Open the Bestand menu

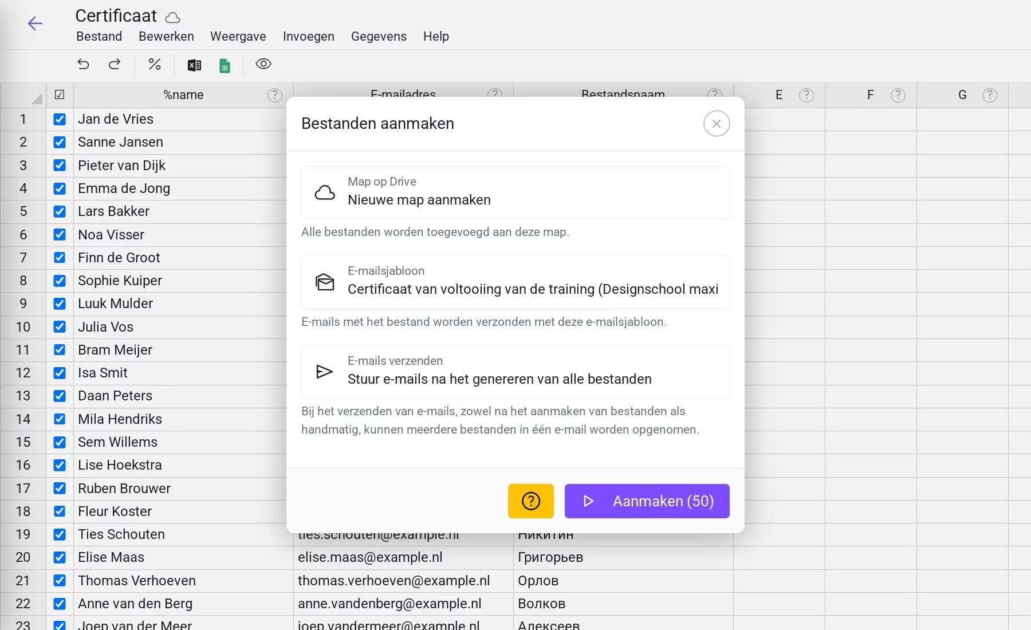(99, 37)
